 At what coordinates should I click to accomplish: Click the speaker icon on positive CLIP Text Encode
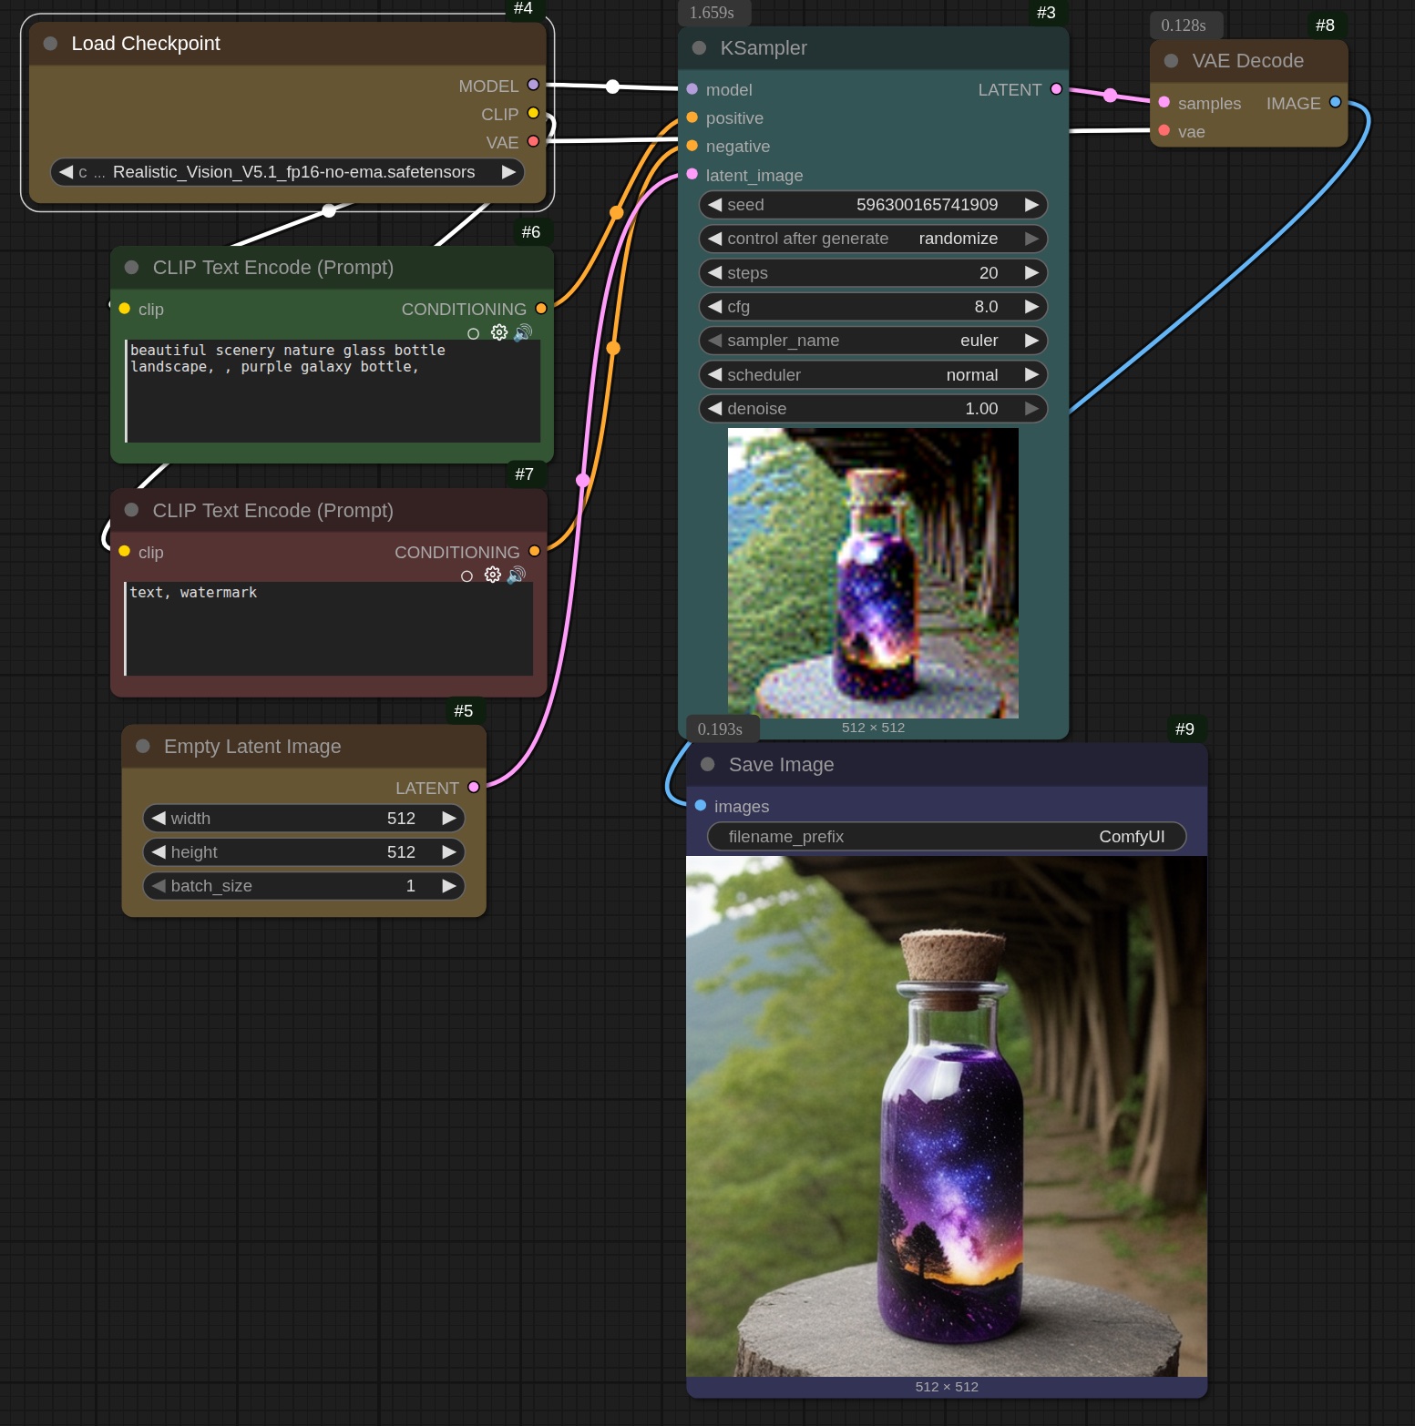pyautogui.click(x=521, y=332)
